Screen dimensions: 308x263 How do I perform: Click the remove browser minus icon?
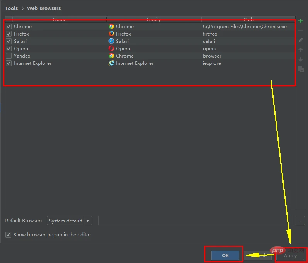301,31
